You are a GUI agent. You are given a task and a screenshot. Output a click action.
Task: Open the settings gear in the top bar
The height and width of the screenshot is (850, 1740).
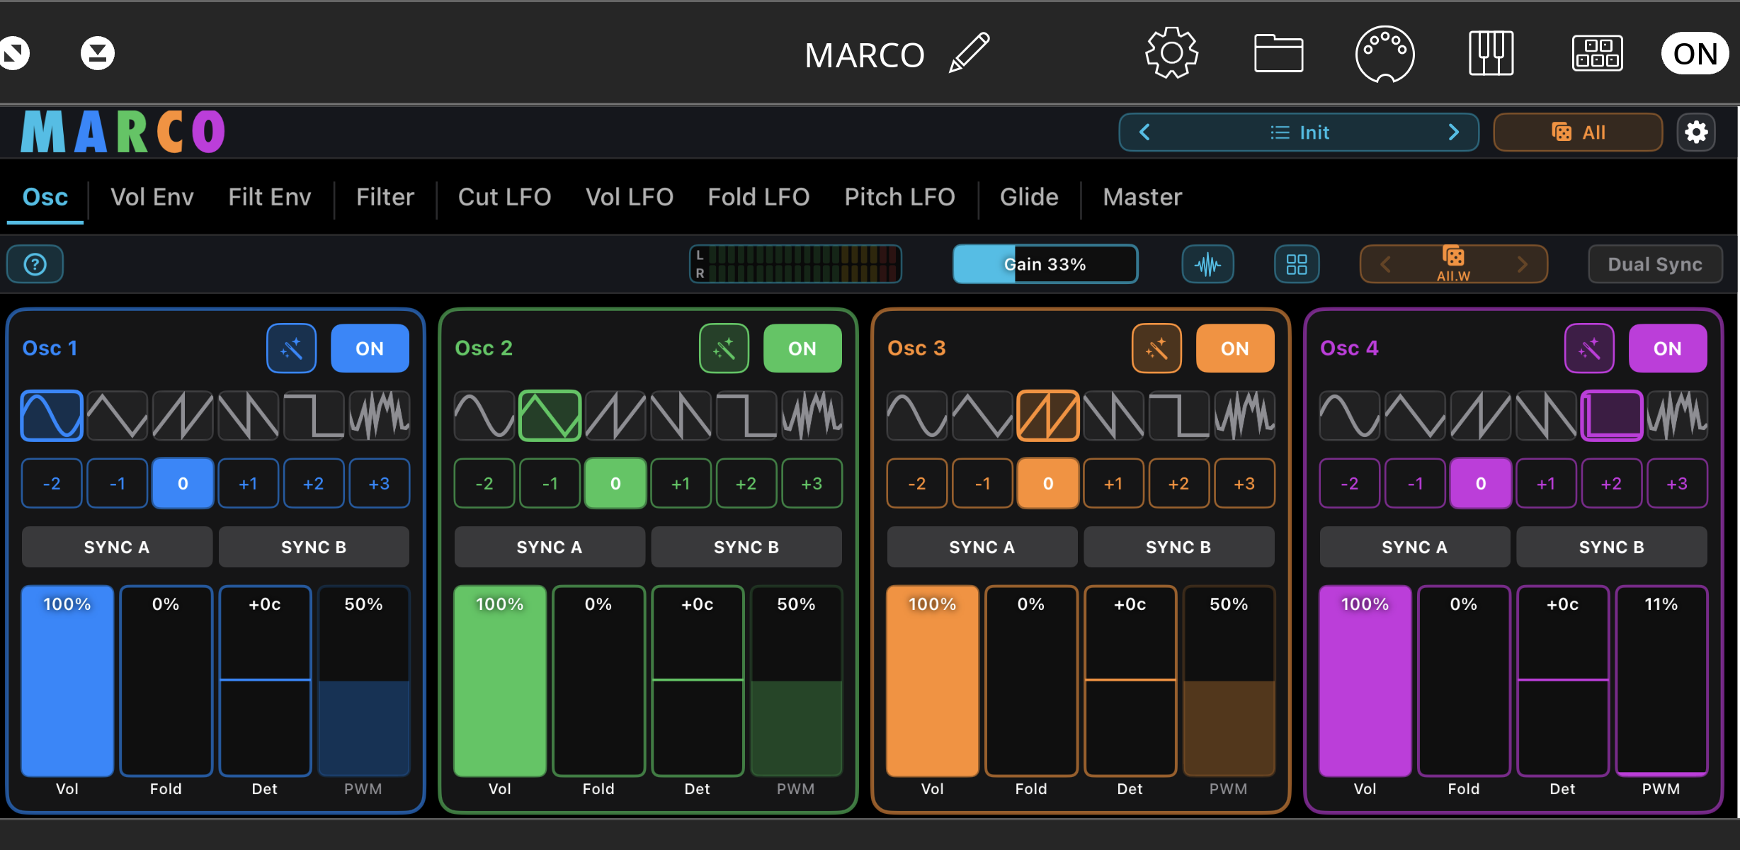1171,53
